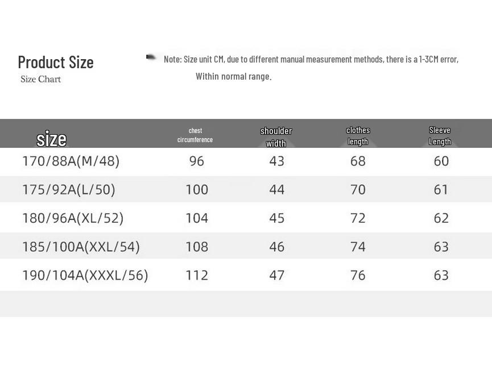Click chest value 112 in the XXXL row
The width and height of the screenshot is (492, 369).
pos(197,275)
